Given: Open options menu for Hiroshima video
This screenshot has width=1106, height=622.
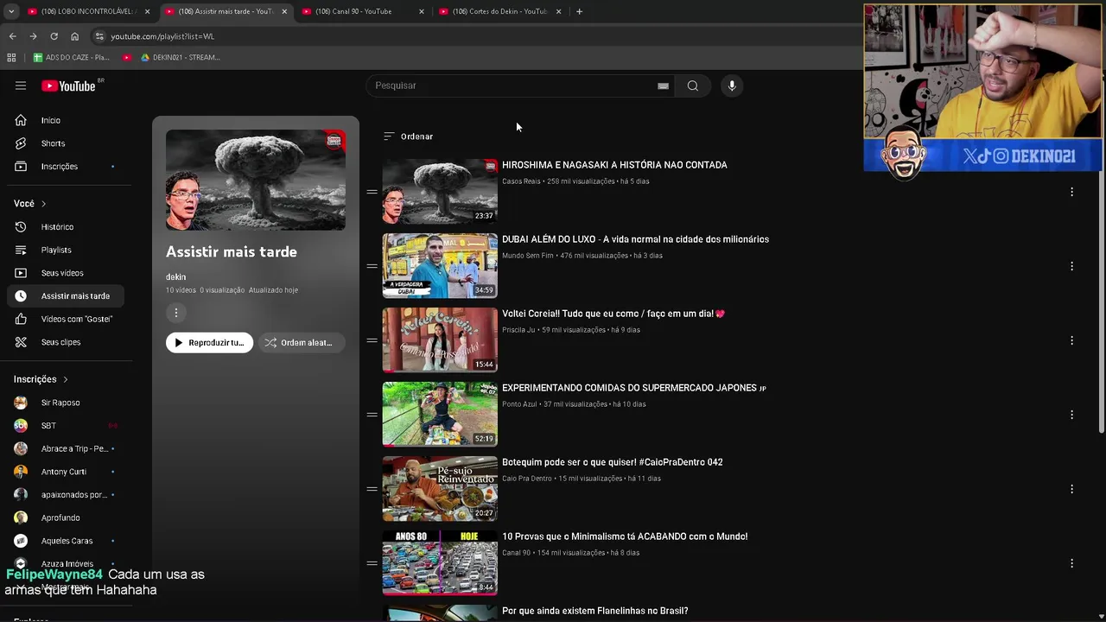Looking at the screenshot, I should point(1071,192).
